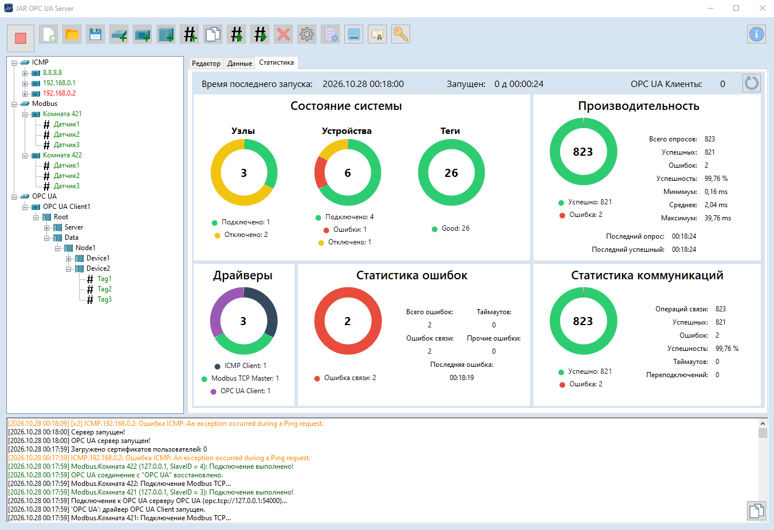Screen dimensions: 774x530
Task: Collapse the Modbus tree branch
Action: tap(14, 104)
